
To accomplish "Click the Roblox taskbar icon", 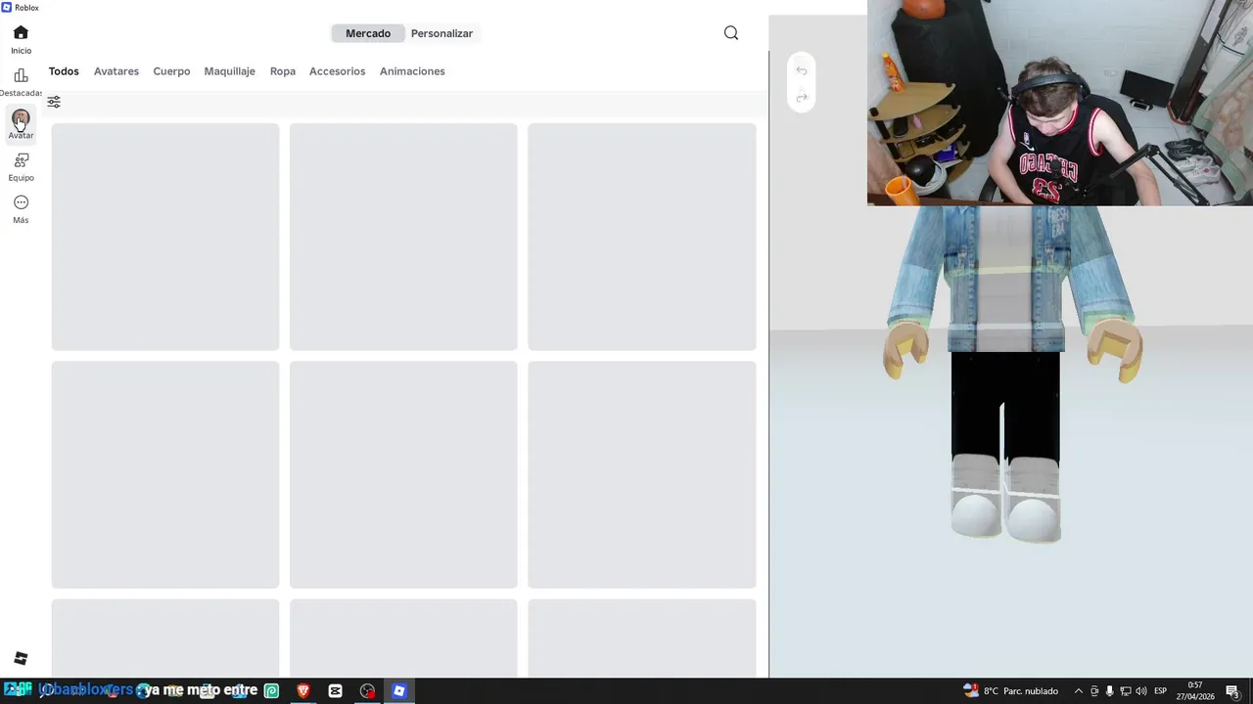I will click(x=398, y=690).
